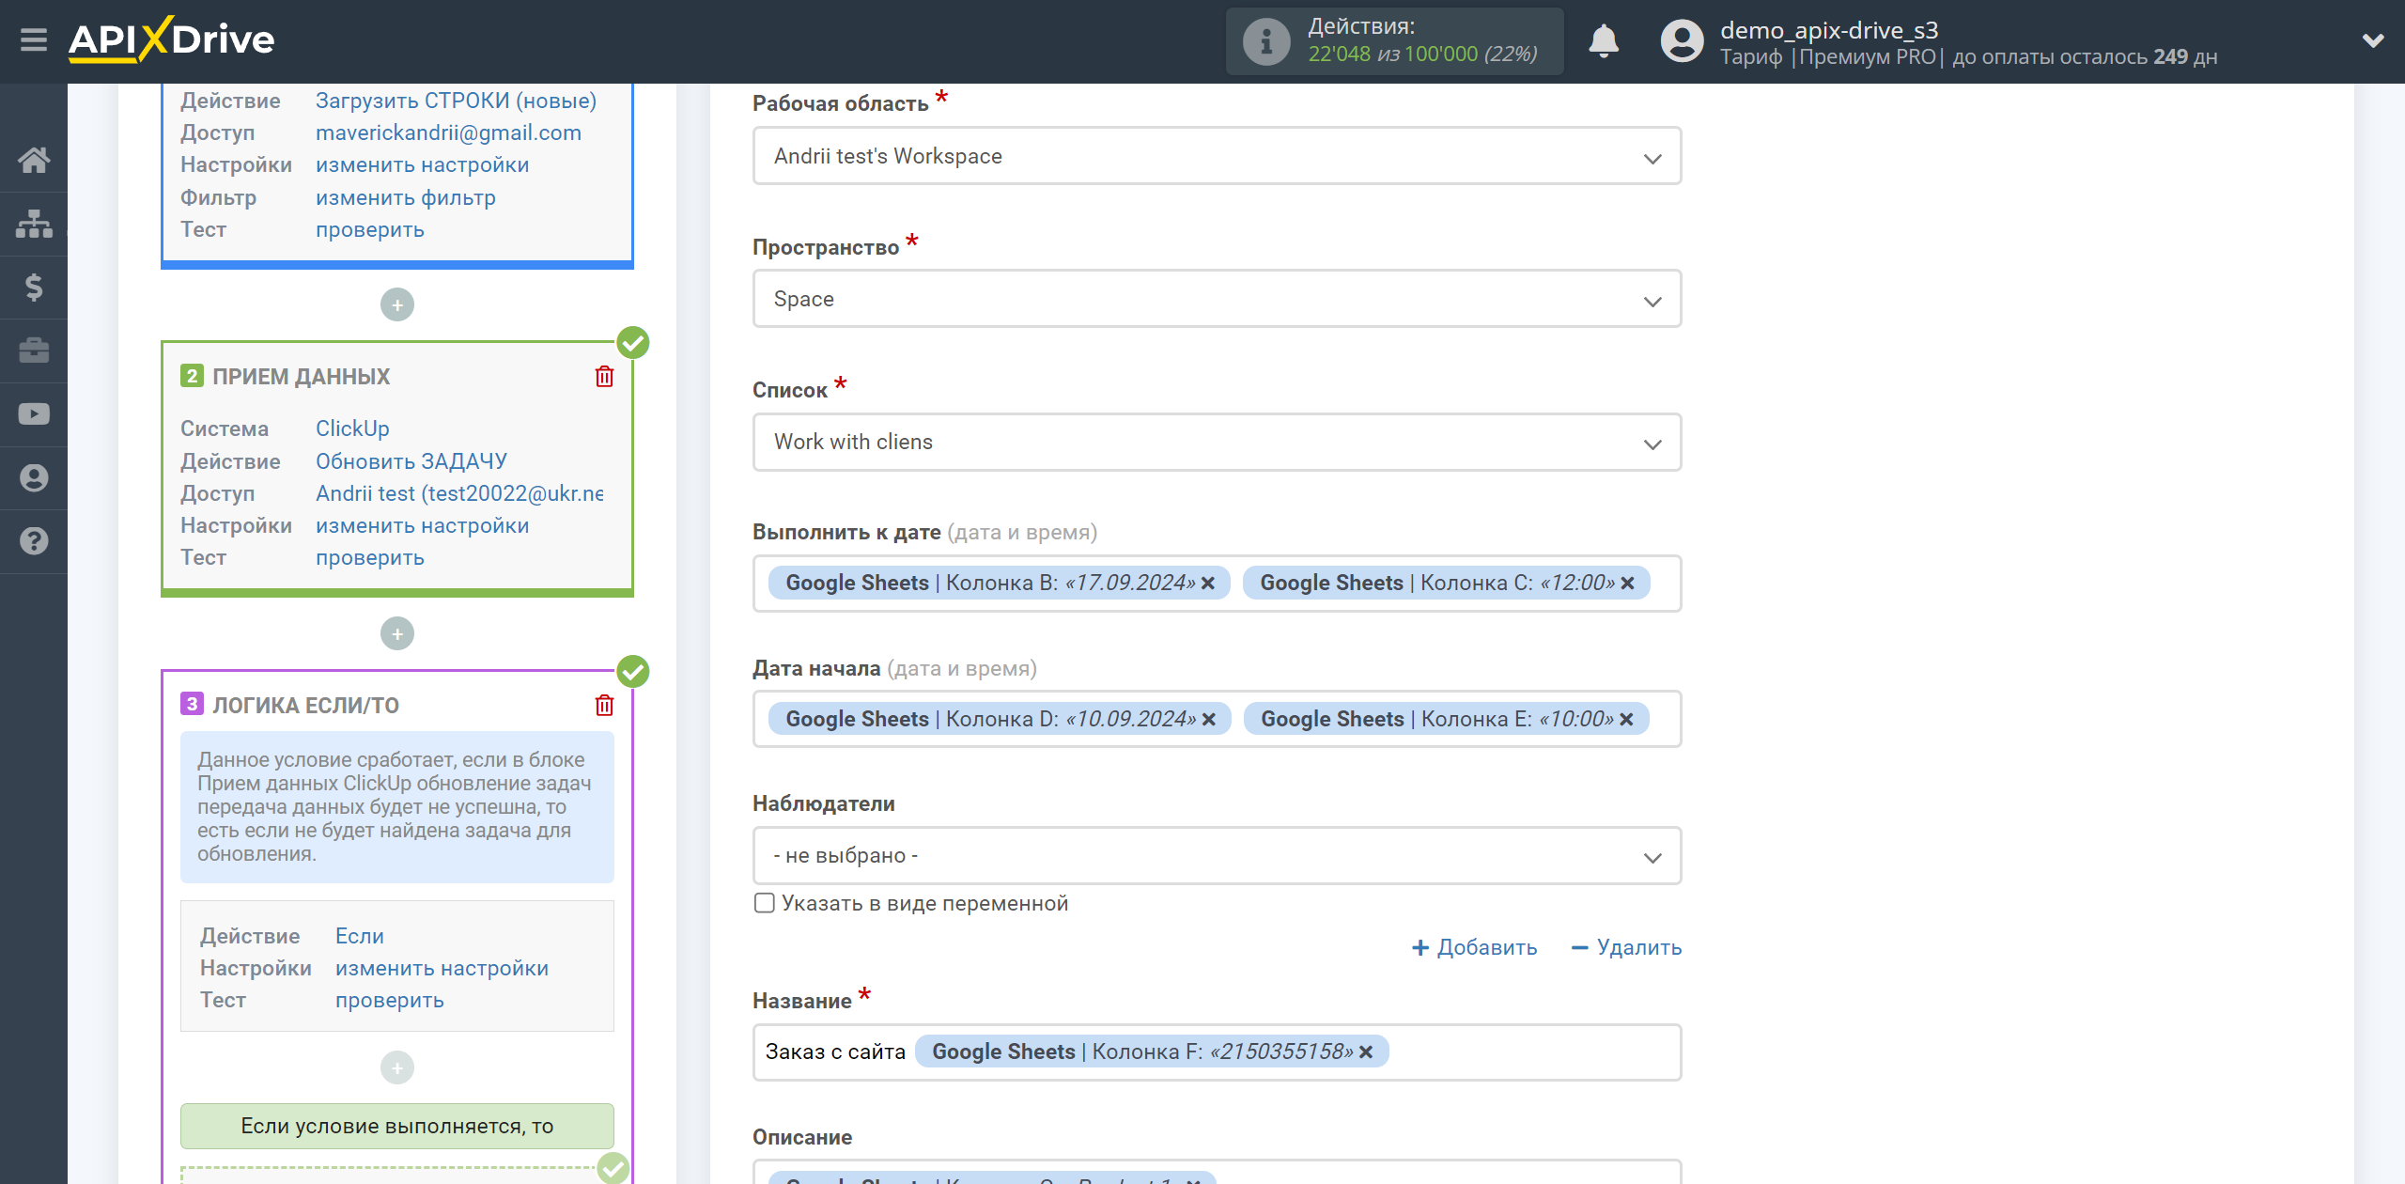Click the APIXDrive logo
Image resolution: width=2405 pixels, height=1184 pixels.
pos(171,39)
